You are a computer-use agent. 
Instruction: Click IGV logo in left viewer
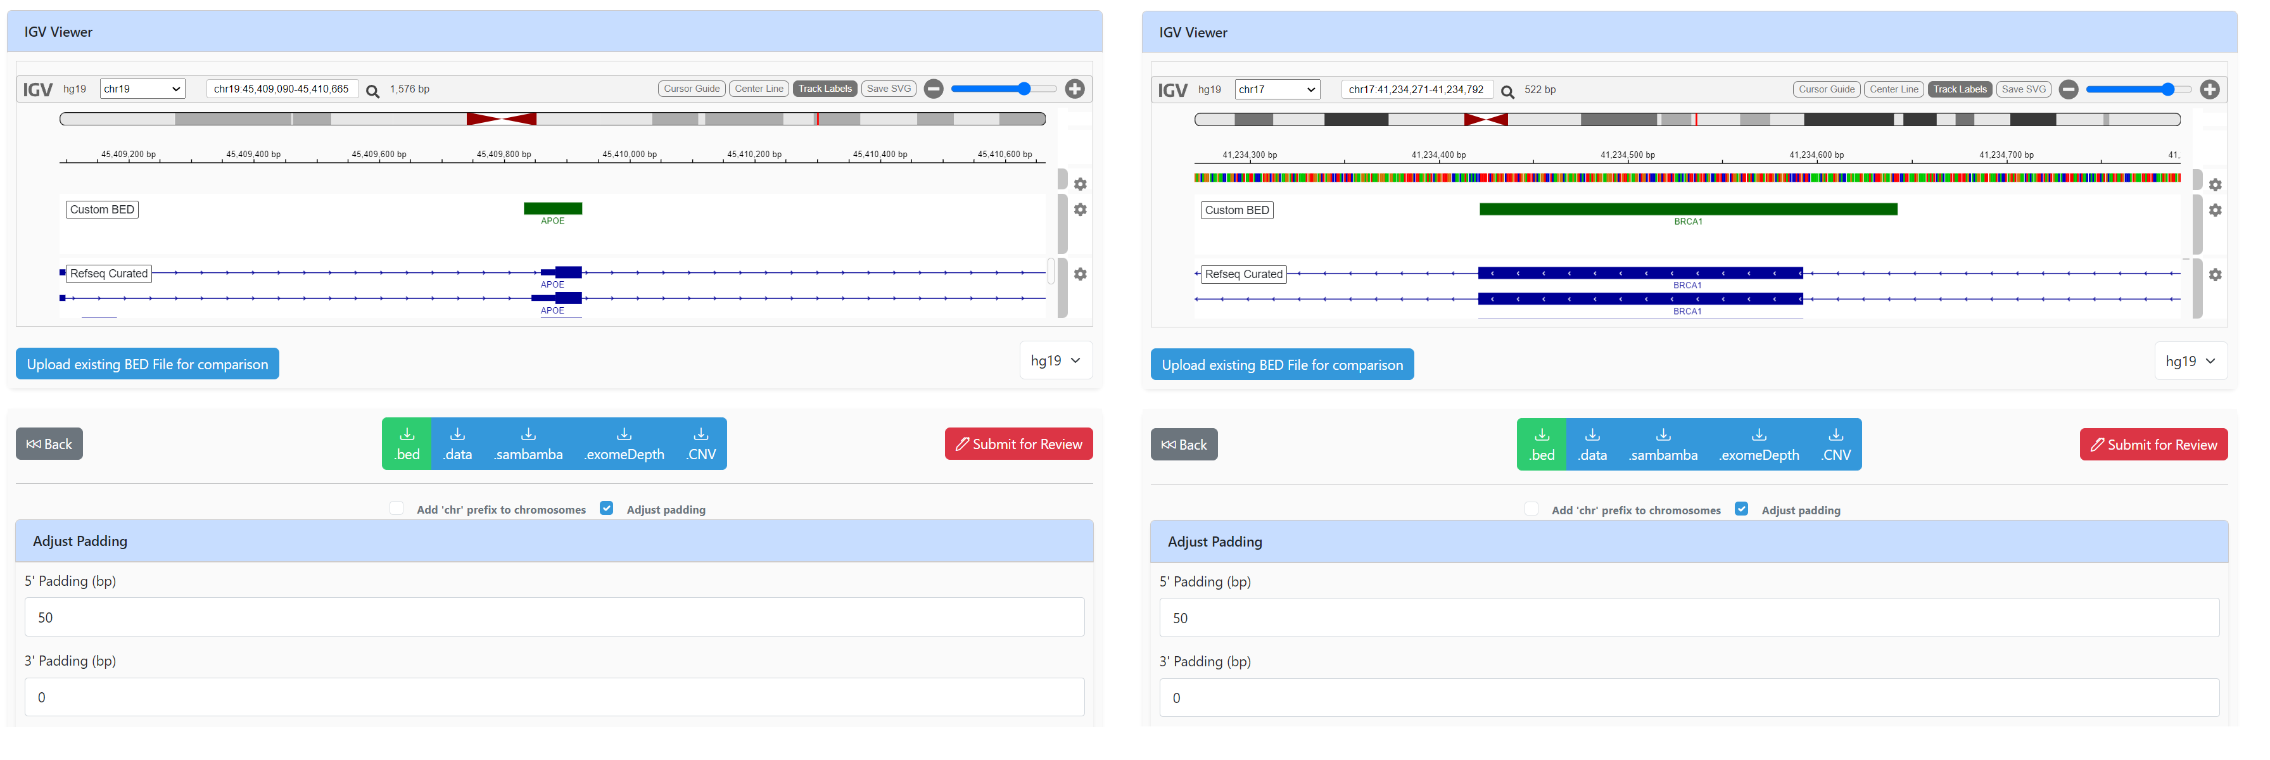point(38,90)
